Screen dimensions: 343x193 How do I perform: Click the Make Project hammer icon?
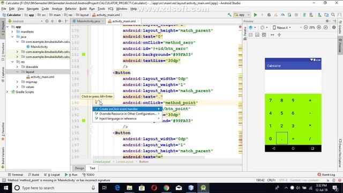point(229,15)
